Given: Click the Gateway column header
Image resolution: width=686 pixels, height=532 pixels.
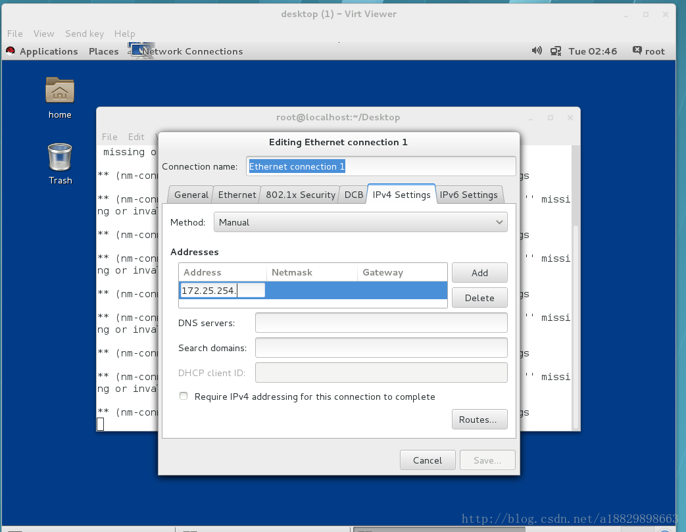Looking at the screenshot, I should (402, 272).
